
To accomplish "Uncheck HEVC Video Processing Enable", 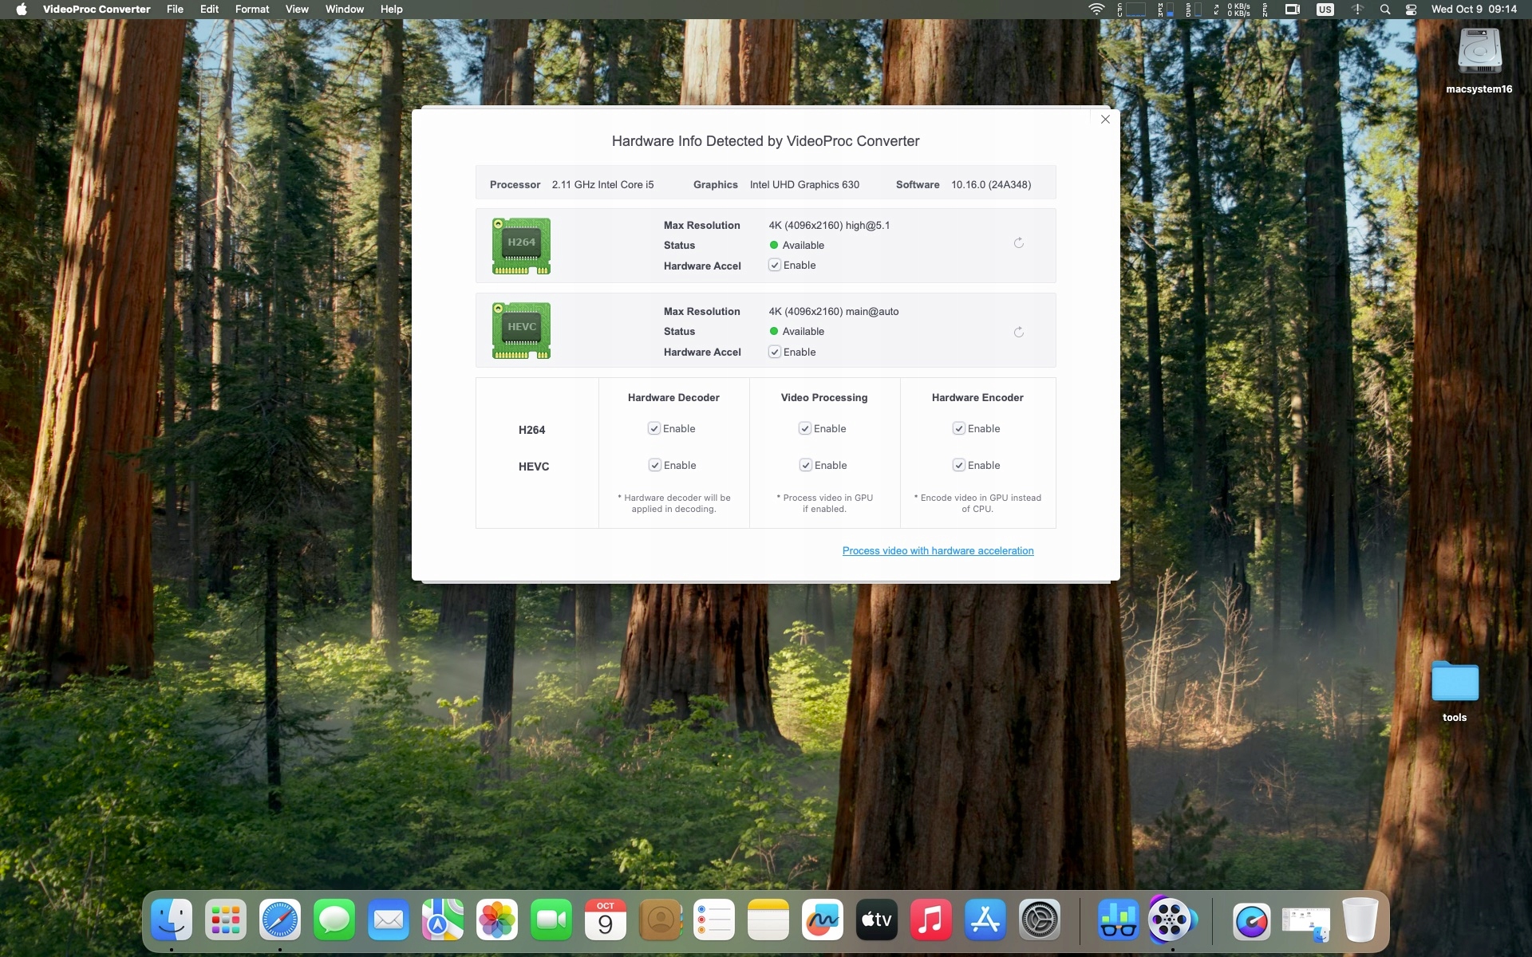I will coord(806,466).
